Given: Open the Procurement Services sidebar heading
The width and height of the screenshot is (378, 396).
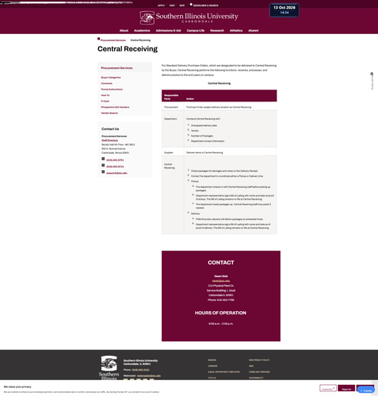Looking at the screenshot, I should coord(116,68).
